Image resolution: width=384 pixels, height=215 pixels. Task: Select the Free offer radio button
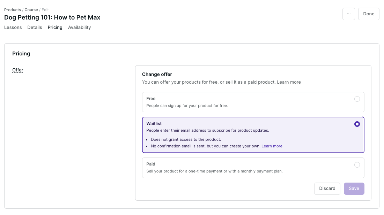click(357, 99)
